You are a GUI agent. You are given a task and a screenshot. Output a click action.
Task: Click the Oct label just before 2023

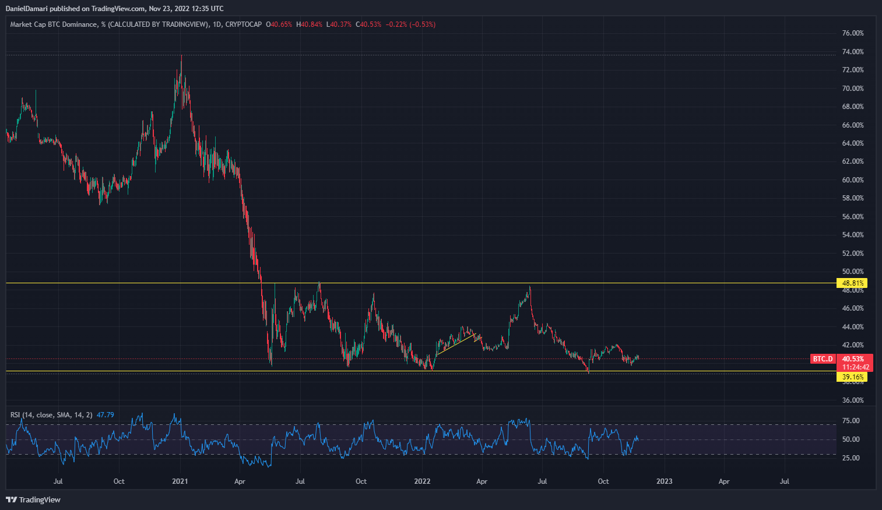click(603, 481)
